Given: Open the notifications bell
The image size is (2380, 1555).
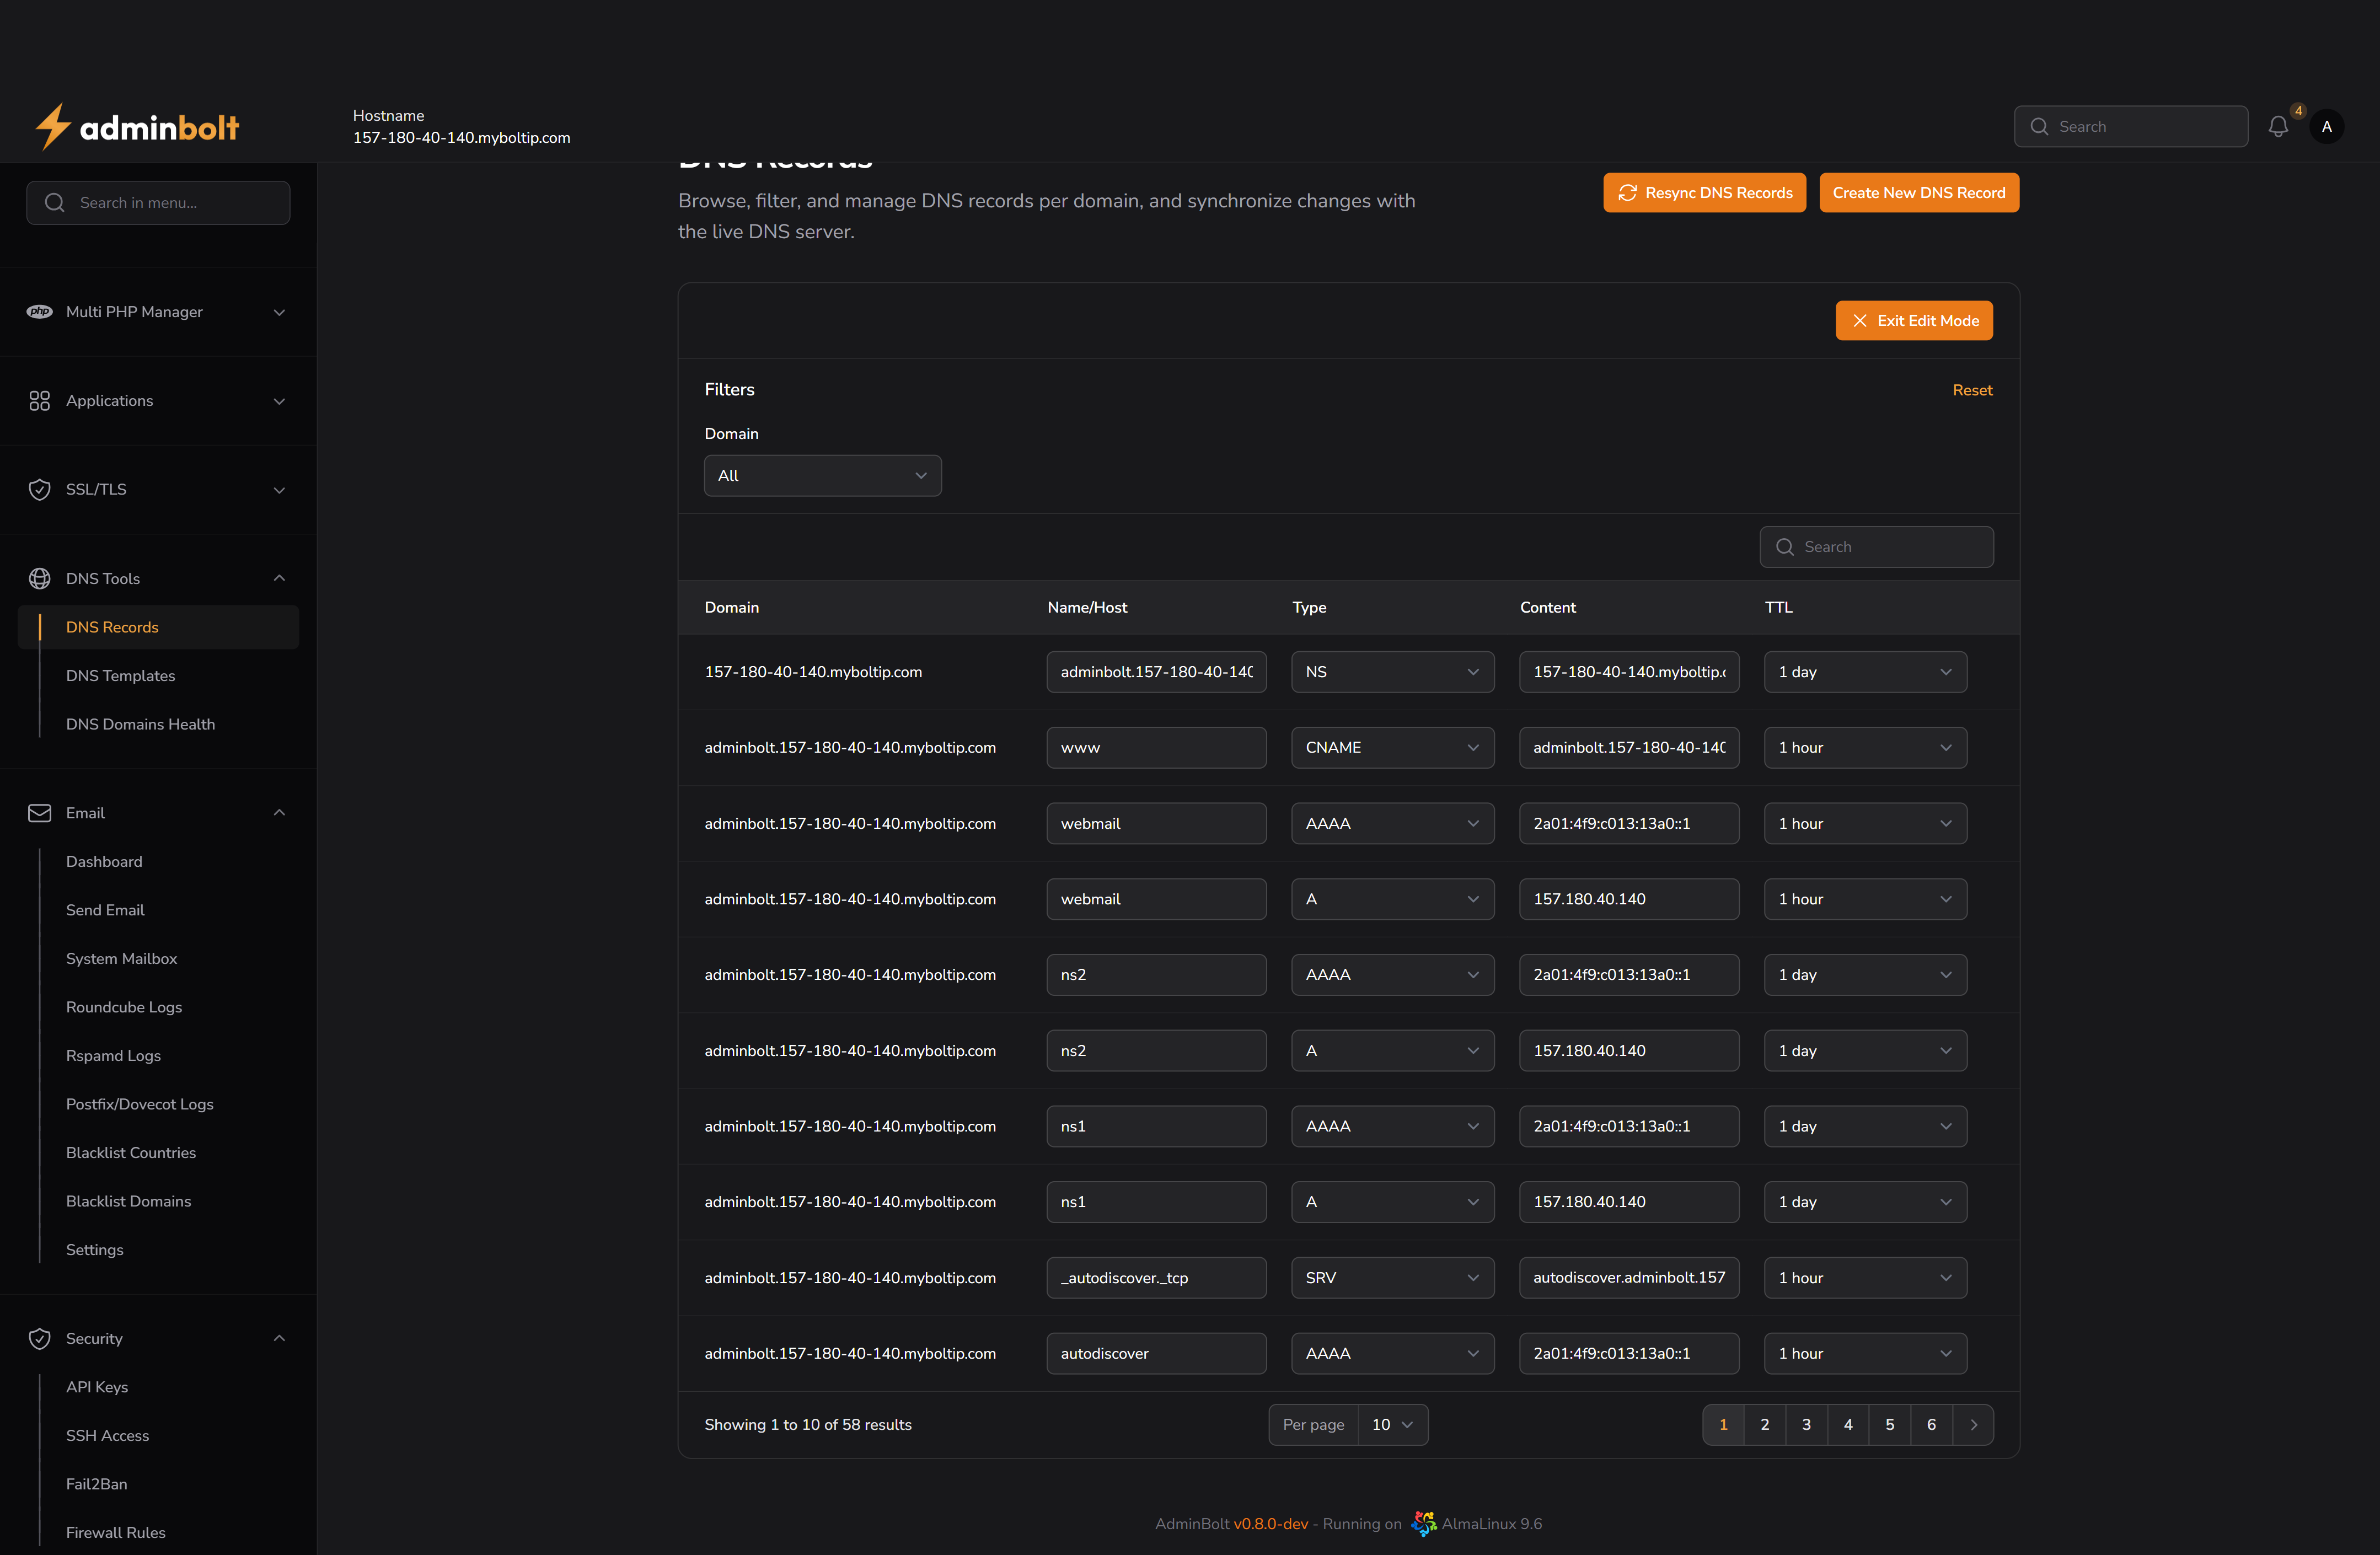Looking at the screenshot, I should point(2278,126).
